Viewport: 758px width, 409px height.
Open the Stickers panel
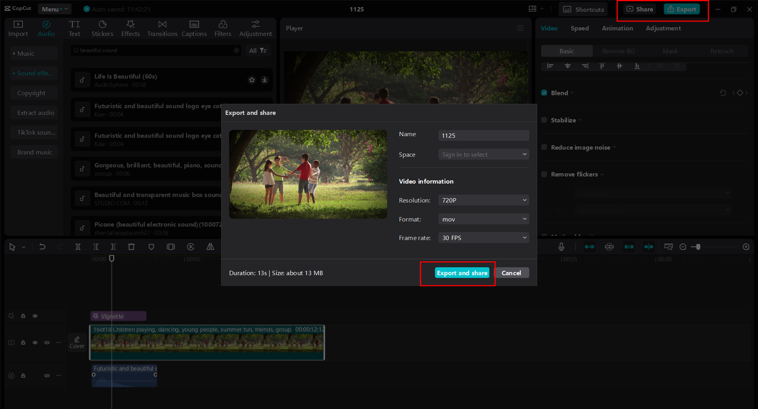[102, 28]
